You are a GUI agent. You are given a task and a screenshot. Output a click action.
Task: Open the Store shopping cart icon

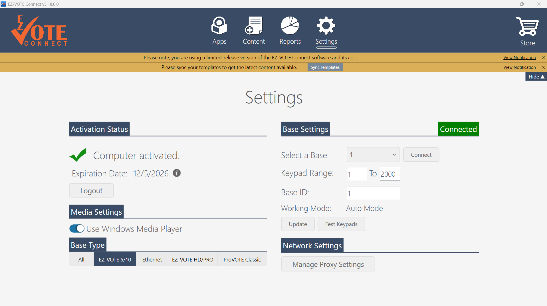click(x=527, y=26)
